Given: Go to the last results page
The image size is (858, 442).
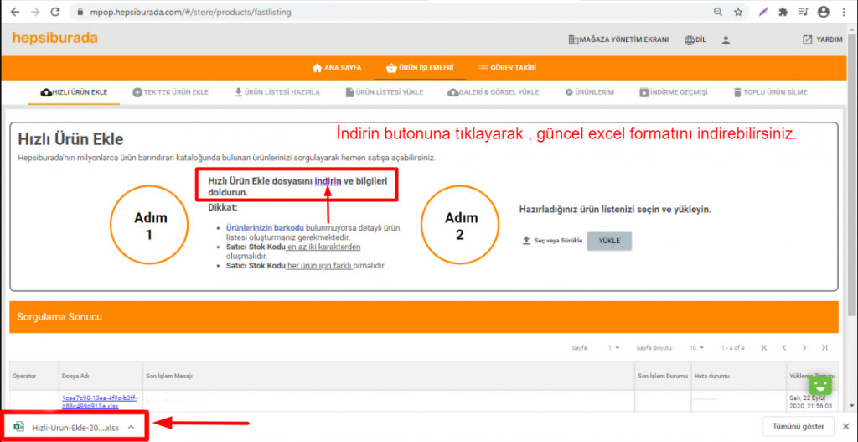Looking at the screenshot, I should (824, 347).
